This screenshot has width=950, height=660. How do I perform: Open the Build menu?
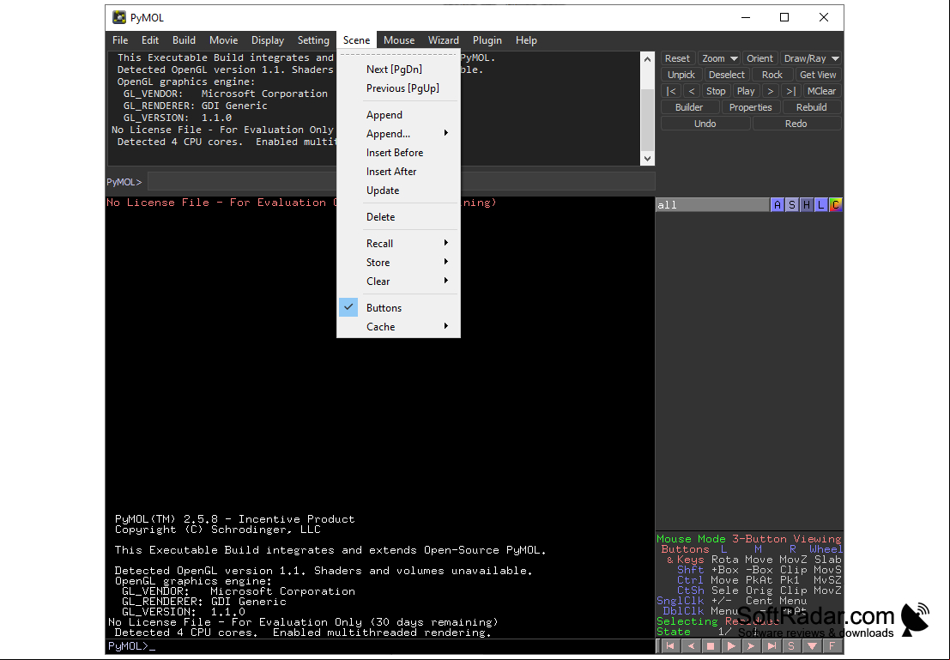coord(184,40)
